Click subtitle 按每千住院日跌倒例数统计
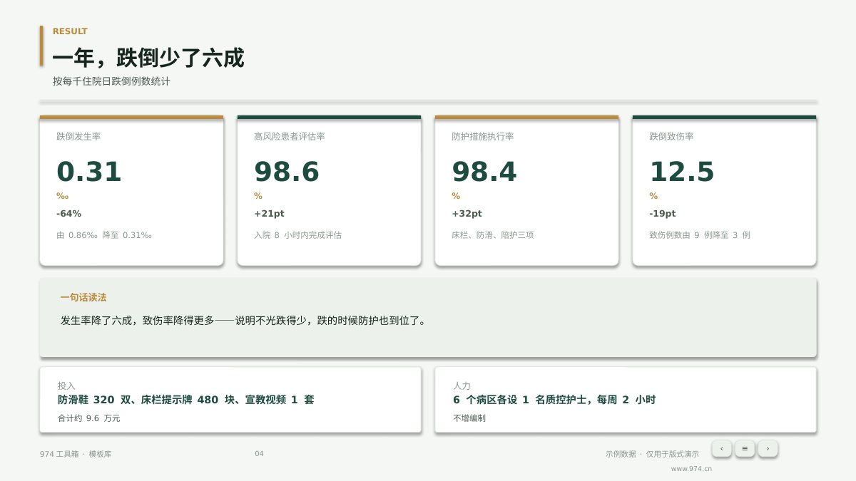This screenshot has height=481, width=856. [111, 82]
